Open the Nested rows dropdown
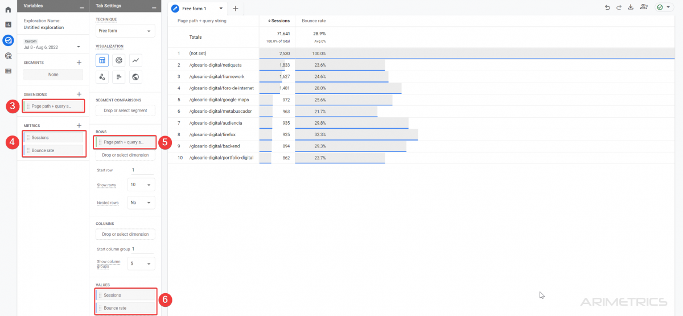 point(141,202)
